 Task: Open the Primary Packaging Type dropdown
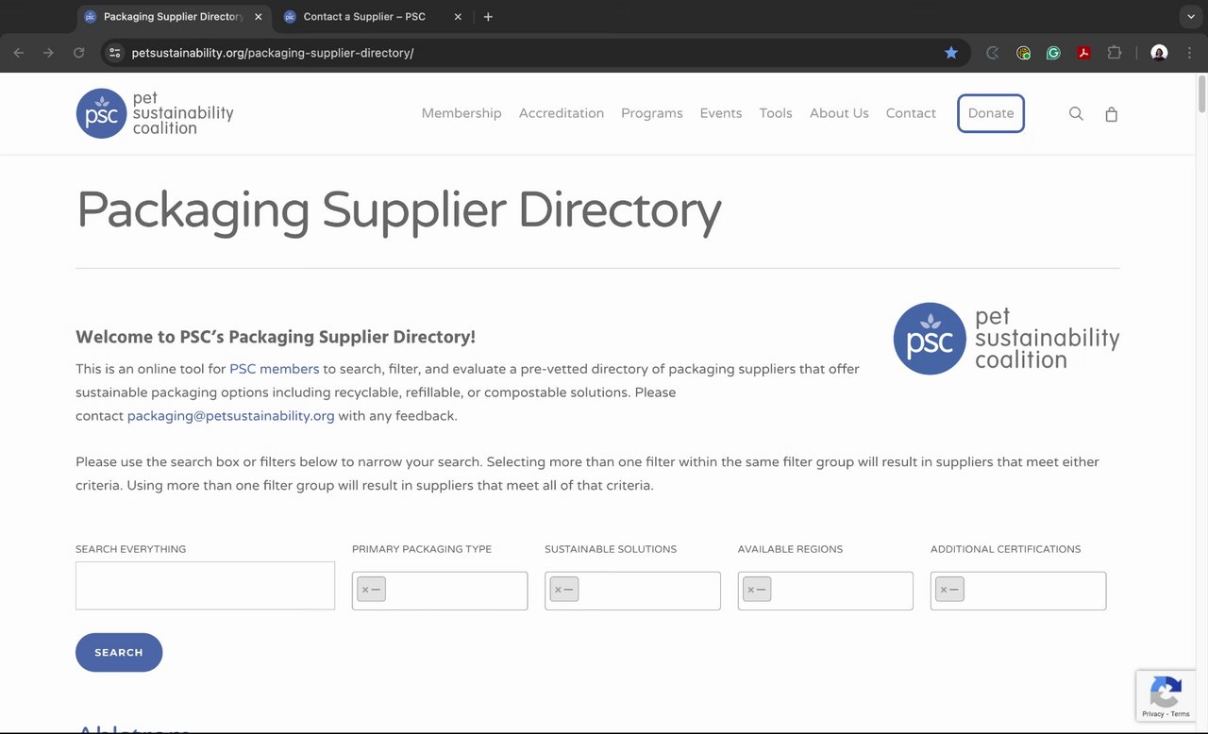pyautogui.click(x=440, y=591)
